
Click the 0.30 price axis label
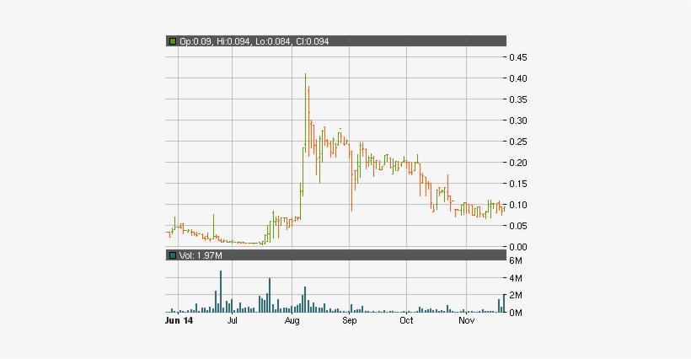517,121
